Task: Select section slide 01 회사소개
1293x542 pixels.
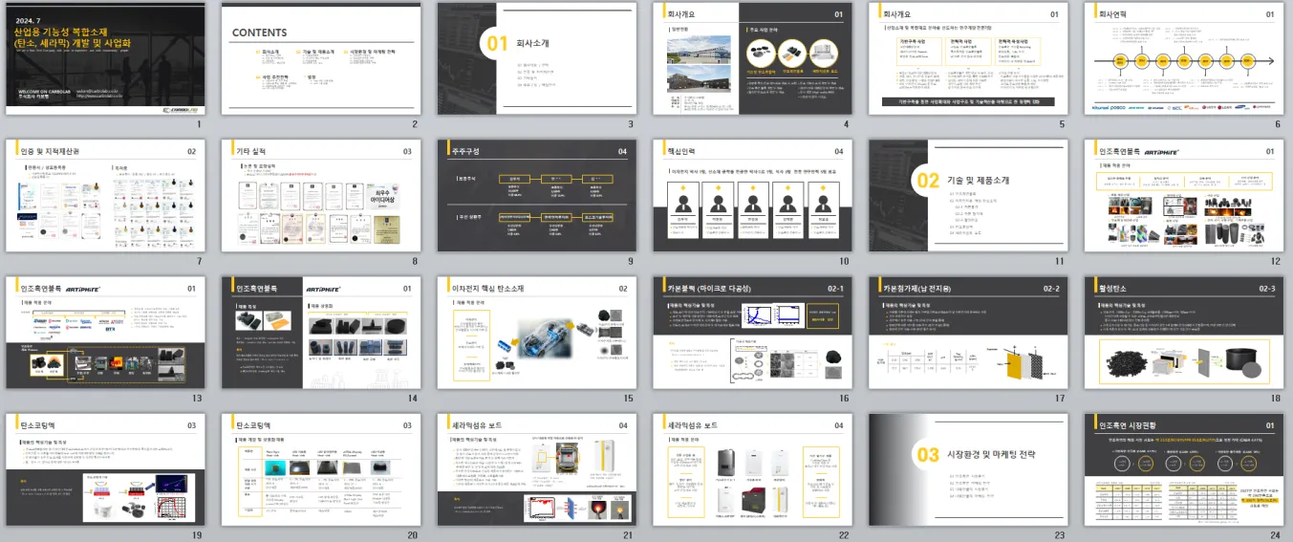Action: pos(536,59)
